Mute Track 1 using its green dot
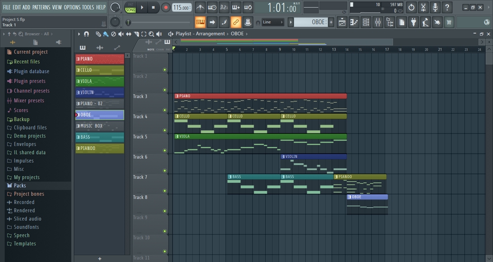The height and width of the screenshot is (262, 493). (164, 70)
